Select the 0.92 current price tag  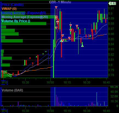112,4
